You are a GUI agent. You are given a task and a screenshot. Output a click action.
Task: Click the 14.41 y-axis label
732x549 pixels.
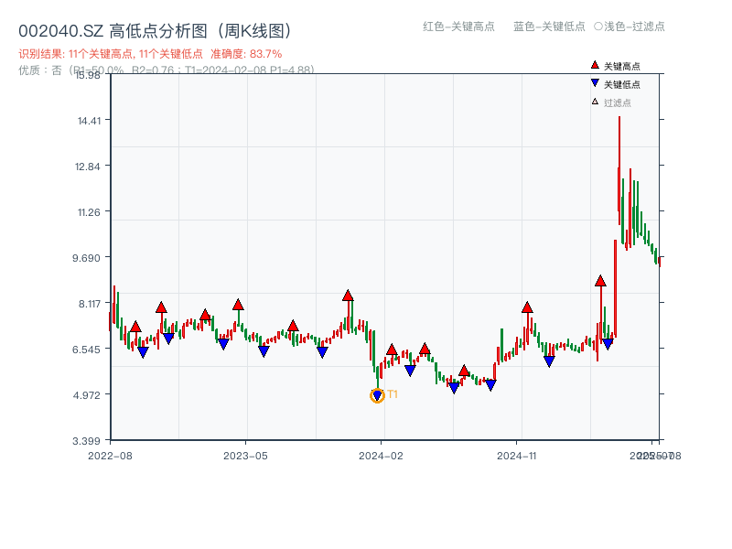(x=89, y=121)
